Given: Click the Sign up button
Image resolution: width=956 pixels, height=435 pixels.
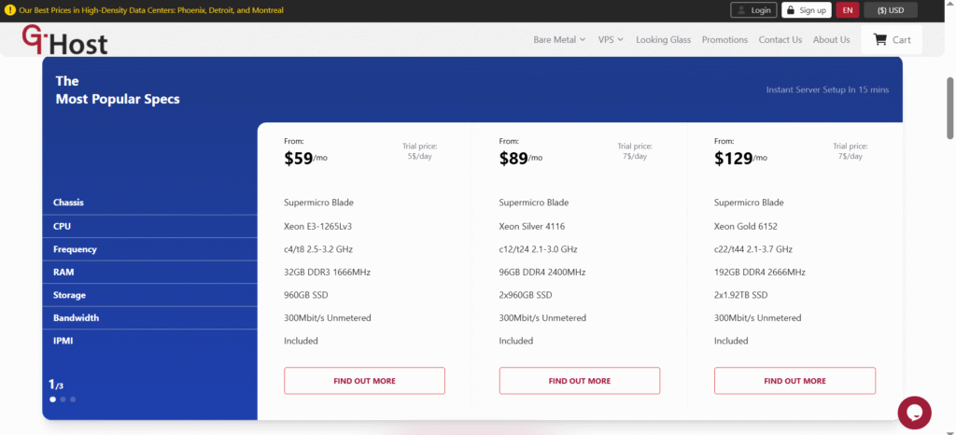Looking at the screenshot, I should (x=806, y=10).
